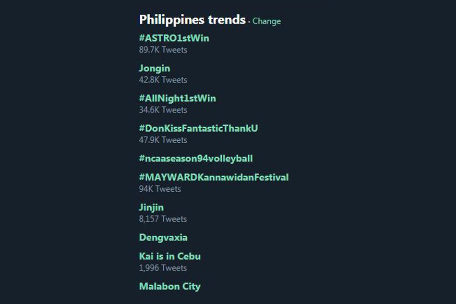Select the Jongin trending topic
456x304 pixels.
(x=155, y=68)
